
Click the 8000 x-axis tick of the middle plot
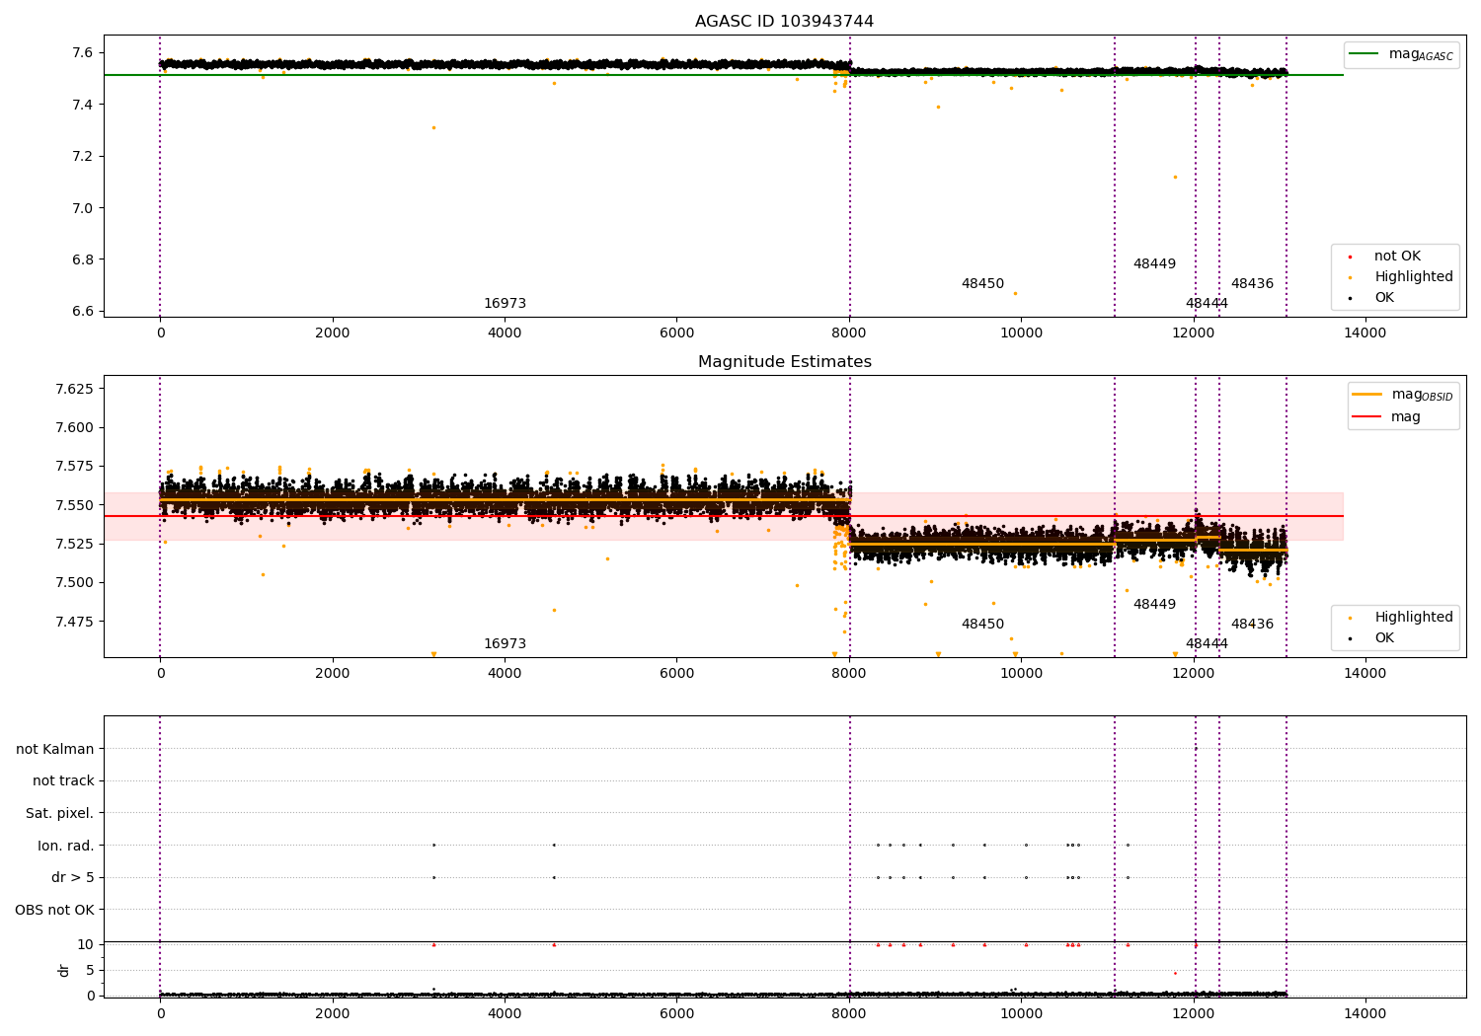849,674
